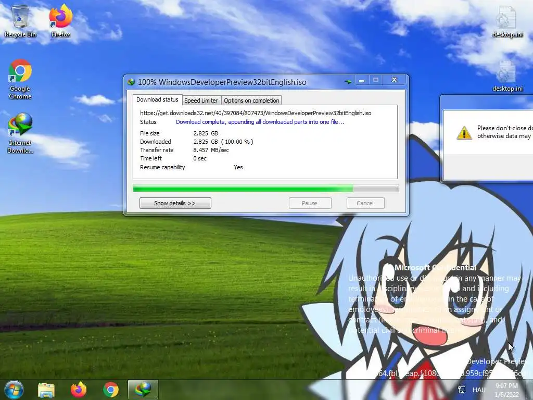Click the Transfer rate 8.457 MB/sec
The width and height of the screenshot is (533, 400).
tap(211, 150)
